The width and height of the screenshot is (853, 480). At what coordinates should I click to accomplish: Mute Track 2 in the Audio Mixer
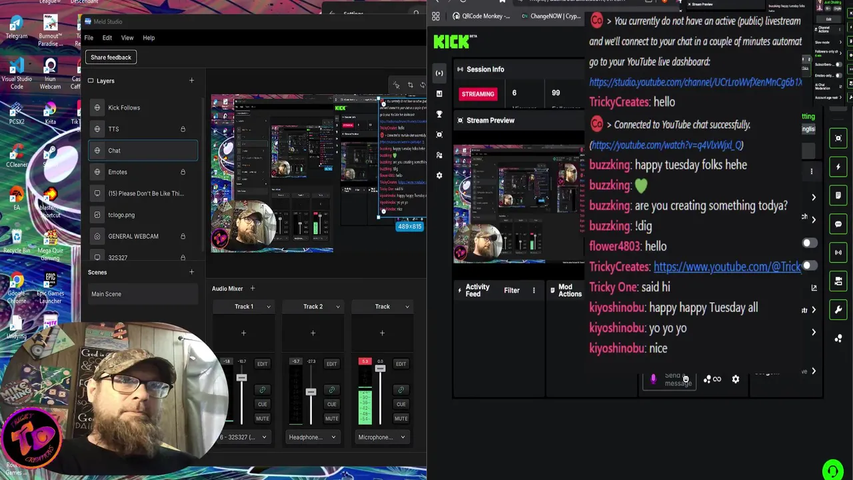pos(331,419)
